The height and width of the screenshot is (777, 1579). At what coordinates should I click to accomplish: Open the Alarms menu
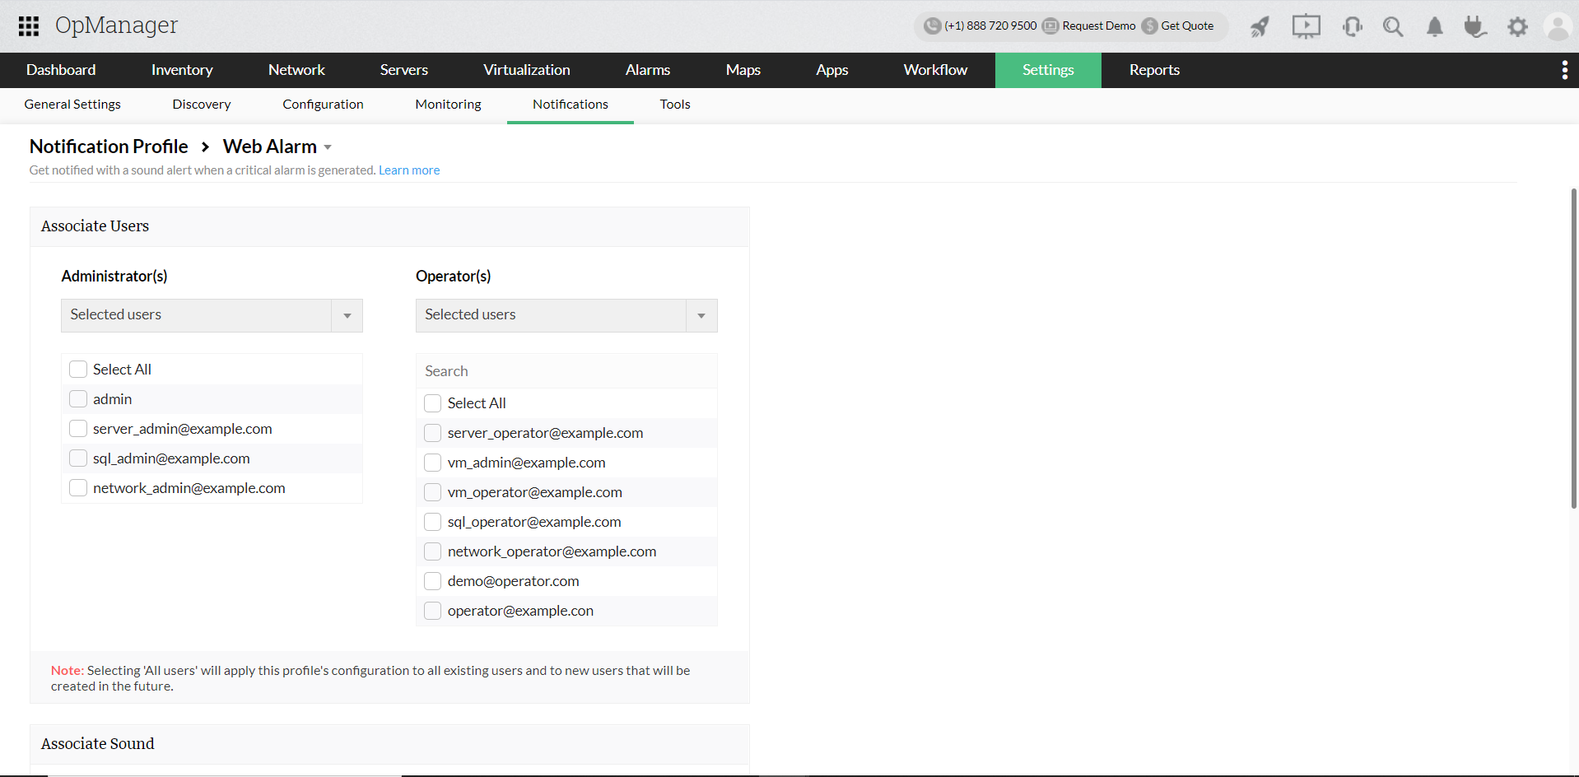click(x=647, y=70)
